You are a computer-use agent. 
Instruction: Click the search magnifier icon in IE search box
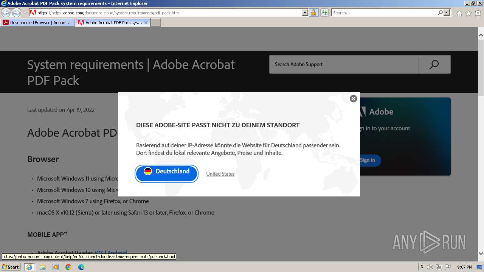point(440,12)
